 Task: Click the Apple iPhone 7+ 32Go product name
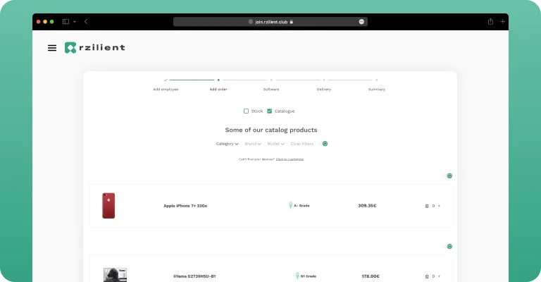pos(185,206)
